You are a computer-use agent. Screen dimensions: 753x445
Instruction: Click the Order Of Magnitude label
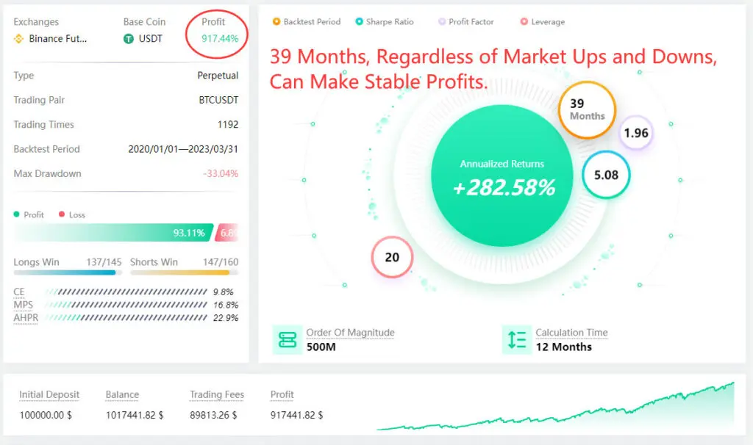[x=350, y=333]
